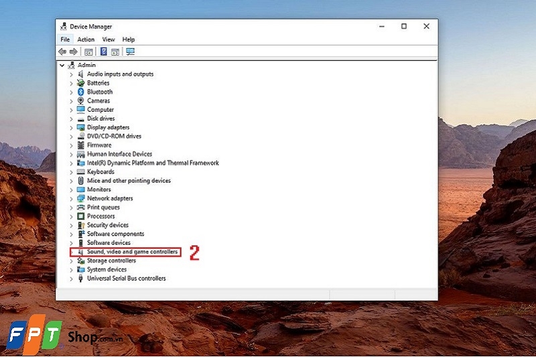Open the File menu

click(x=65, y=40)
